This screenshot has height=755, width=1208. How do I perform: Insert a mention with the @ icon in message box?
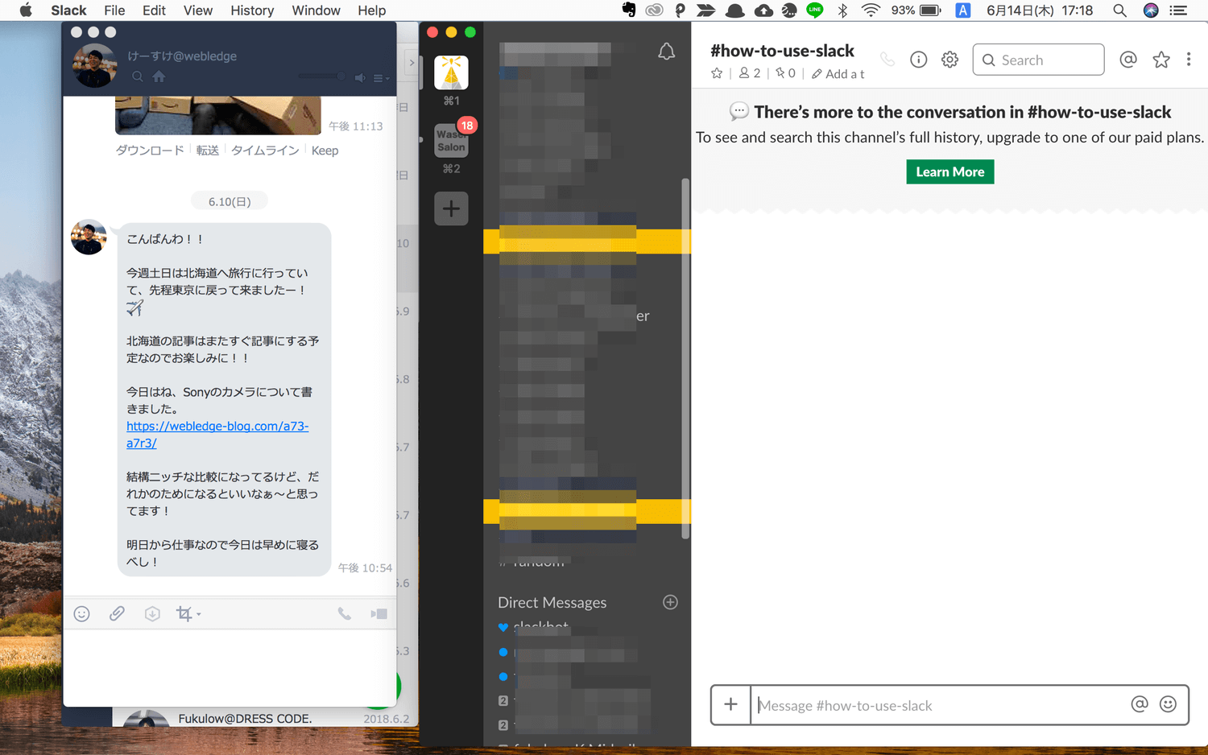[1140, 704]
